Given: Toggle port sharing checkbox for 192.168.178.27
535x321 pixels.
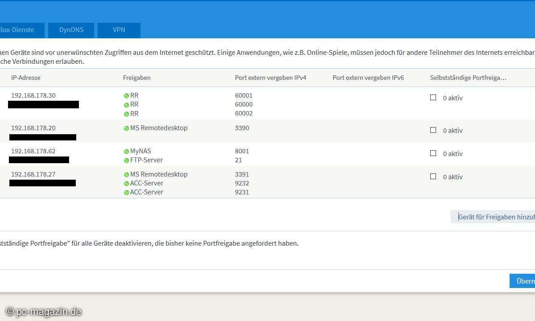Looking at the screenshot, I should point(433,176).
